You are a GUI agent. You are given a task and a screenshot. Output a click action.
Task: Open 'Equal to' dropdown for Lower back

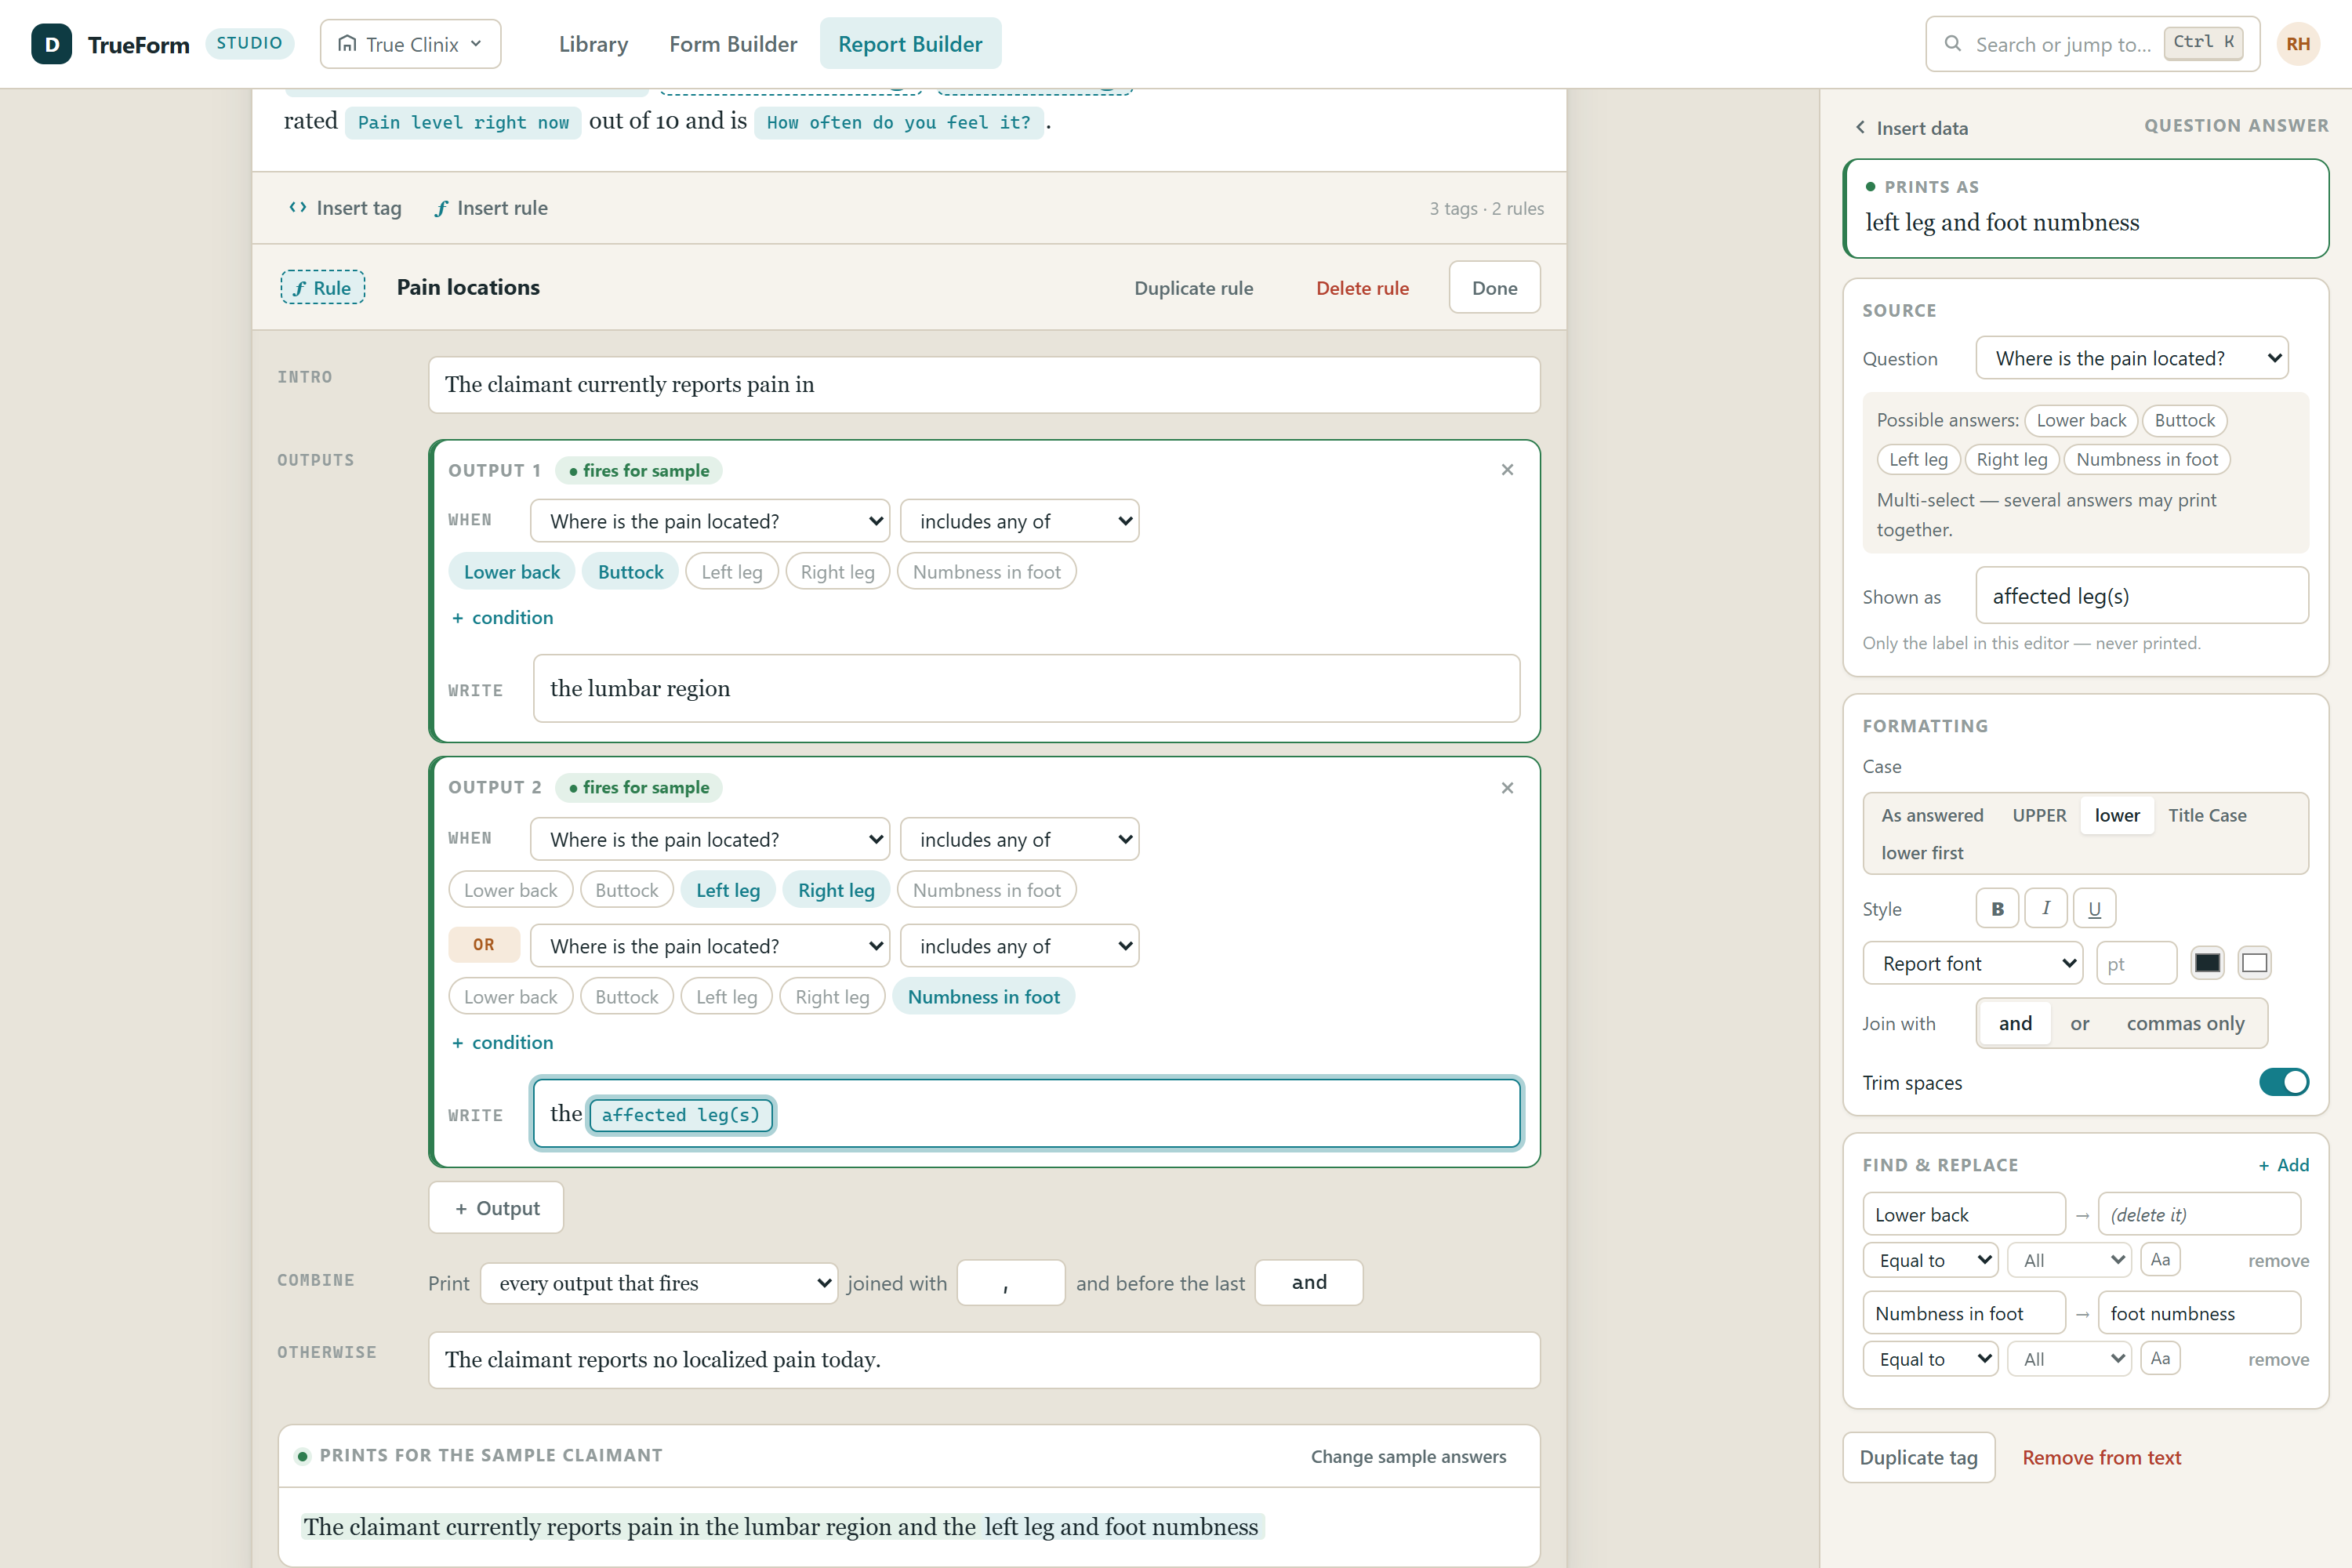[1930, 1260]
